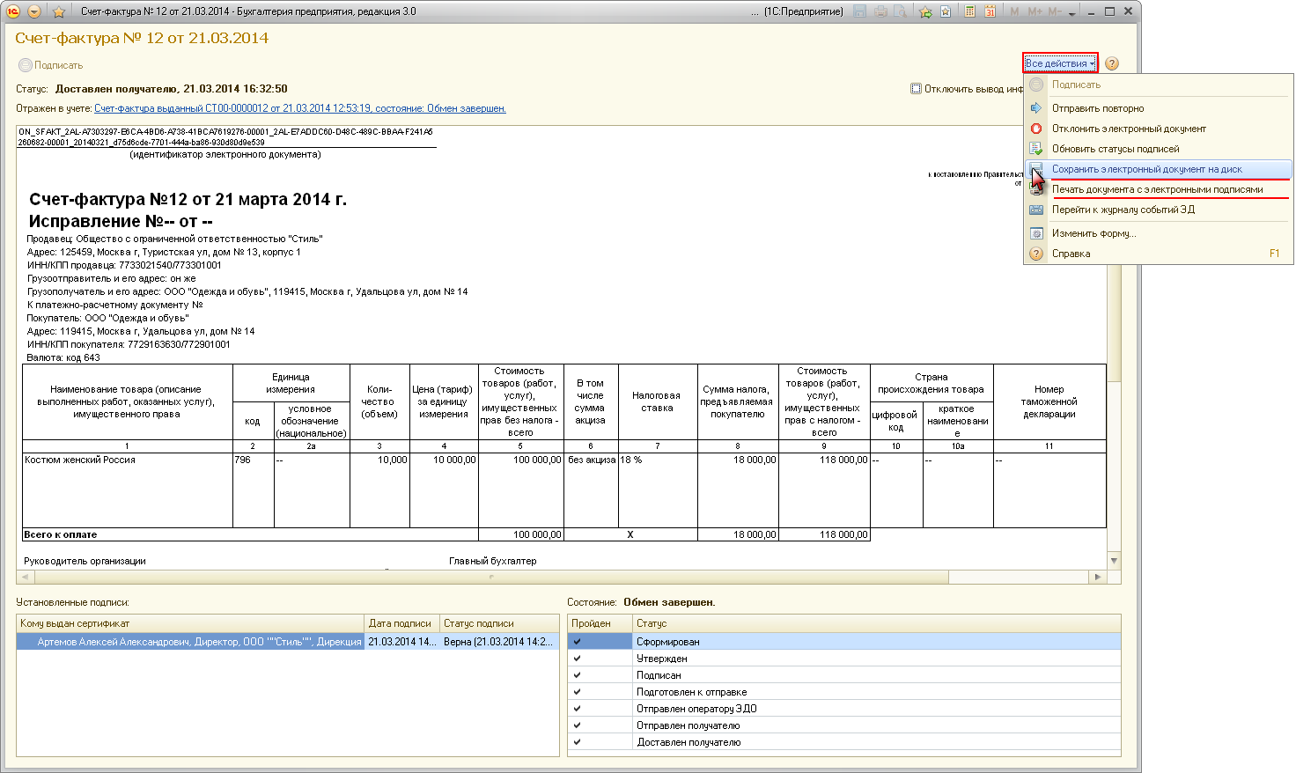Open the calendar icon in title bar

(x=990, y=11)
